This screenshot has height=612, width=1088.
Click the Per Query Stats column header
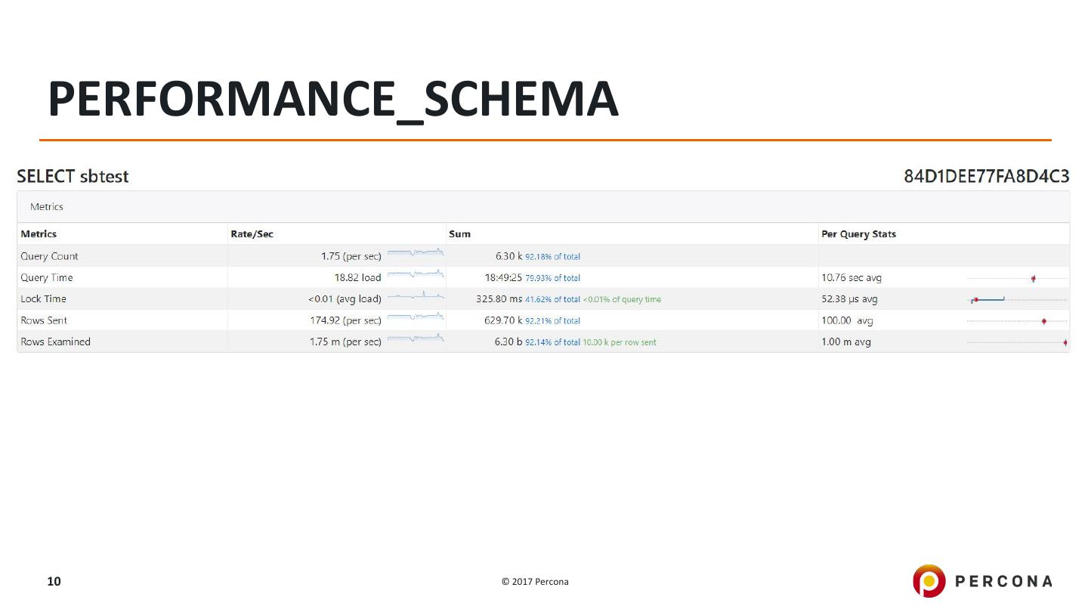click(858, 234)
